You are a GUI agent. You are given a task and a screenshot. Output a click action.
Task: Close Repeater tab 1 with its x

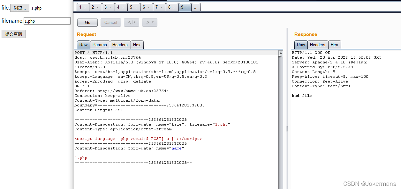[85, 7]
